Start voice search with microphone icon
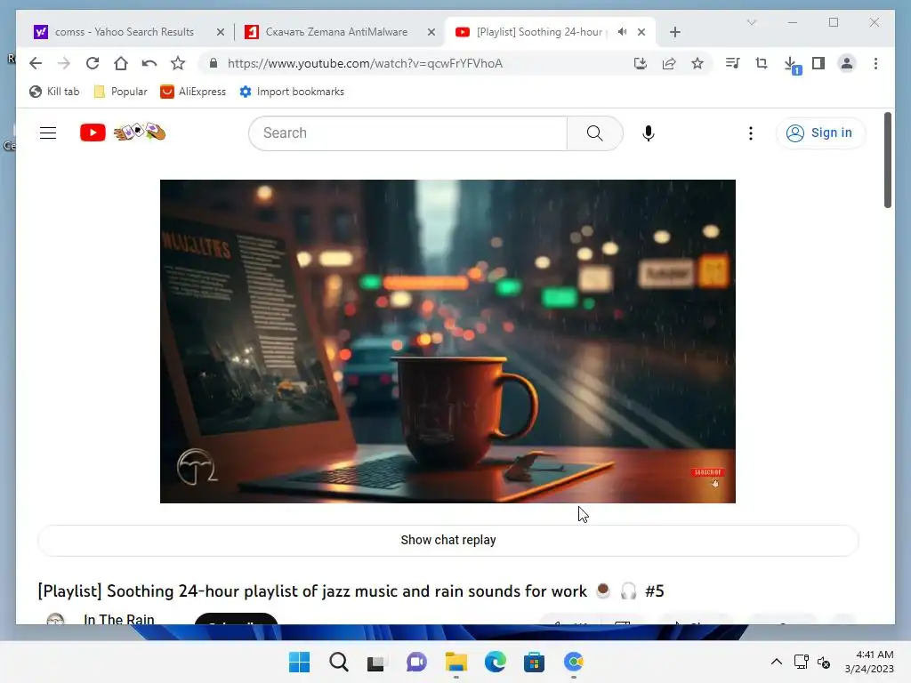This screenshot has height=683, width=911. pyautogui.click(x=649, y=133)
